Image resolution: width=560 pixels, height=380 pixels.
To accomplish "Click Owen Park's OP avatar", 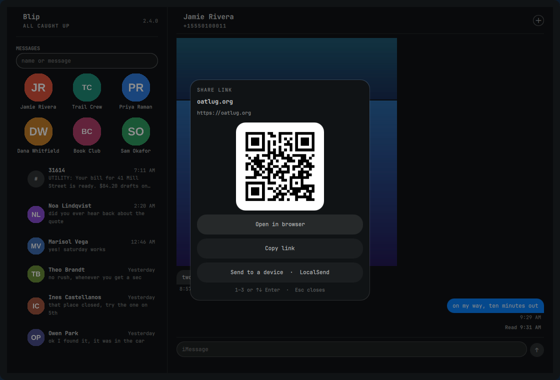I will coord(35,337).
